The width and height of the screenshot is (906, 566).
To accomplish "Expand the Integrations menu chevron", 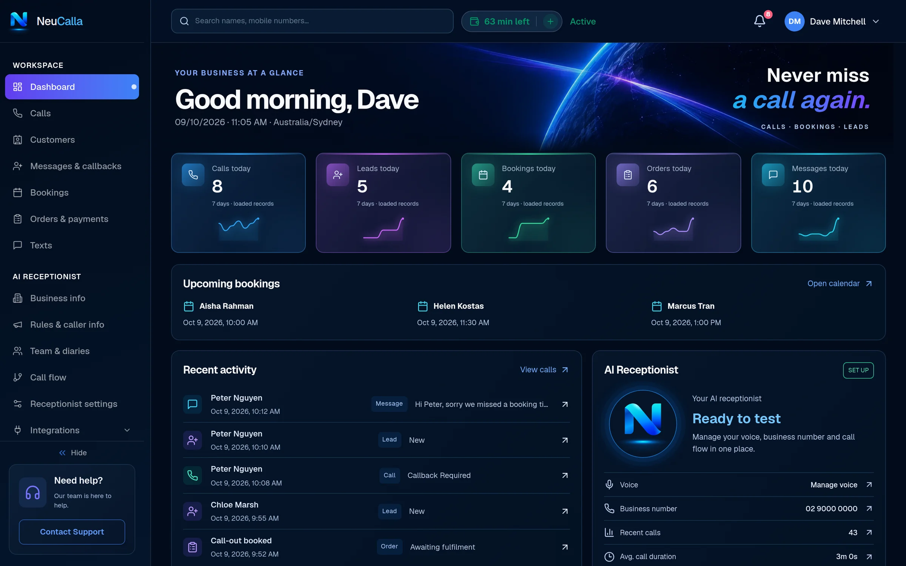I will pyautogui.click(x=127, y=430).
